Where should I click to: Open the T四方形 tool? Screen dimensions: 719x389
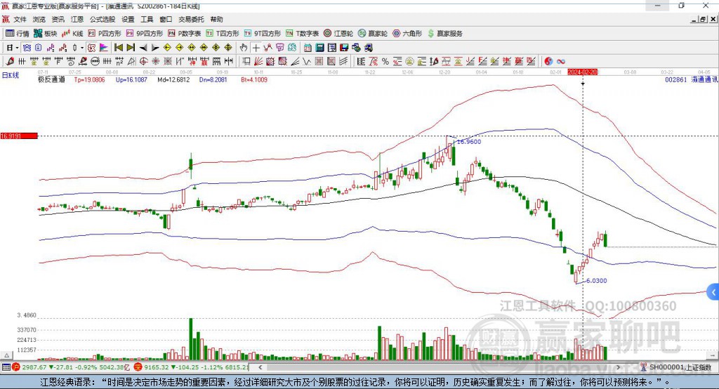[223, 34]
